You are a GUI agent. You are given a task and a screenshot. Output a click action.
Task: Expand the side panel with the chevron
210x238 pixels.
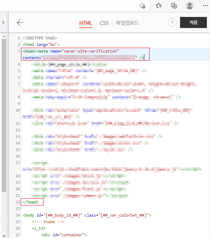tap(3, 22)
